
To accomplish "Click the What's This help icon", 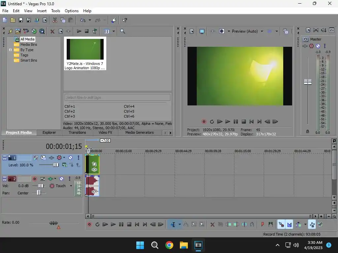I will [124, 20].
